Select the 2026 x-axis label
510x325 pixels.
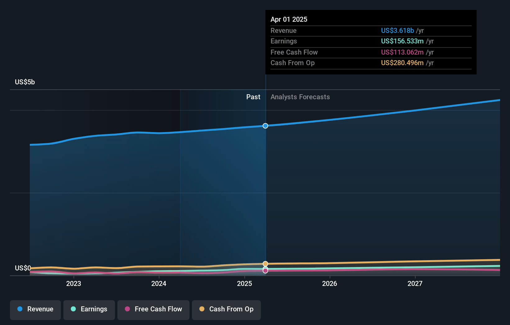[330, 283]
